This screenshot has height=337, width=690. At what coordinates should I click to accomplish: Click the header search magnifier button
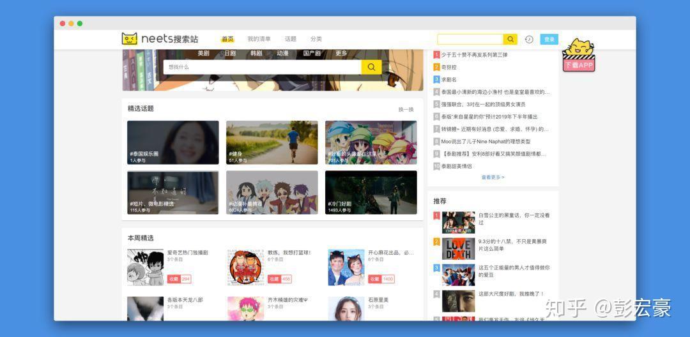coord(510,39)
